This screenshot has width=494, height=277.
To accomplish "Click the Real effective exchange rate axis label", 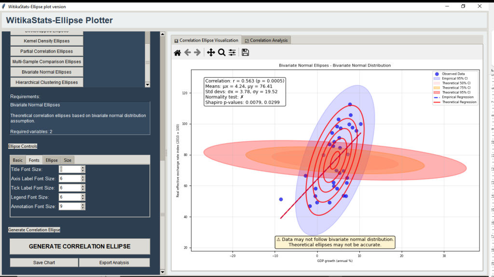I will click(x=178, y=160).
